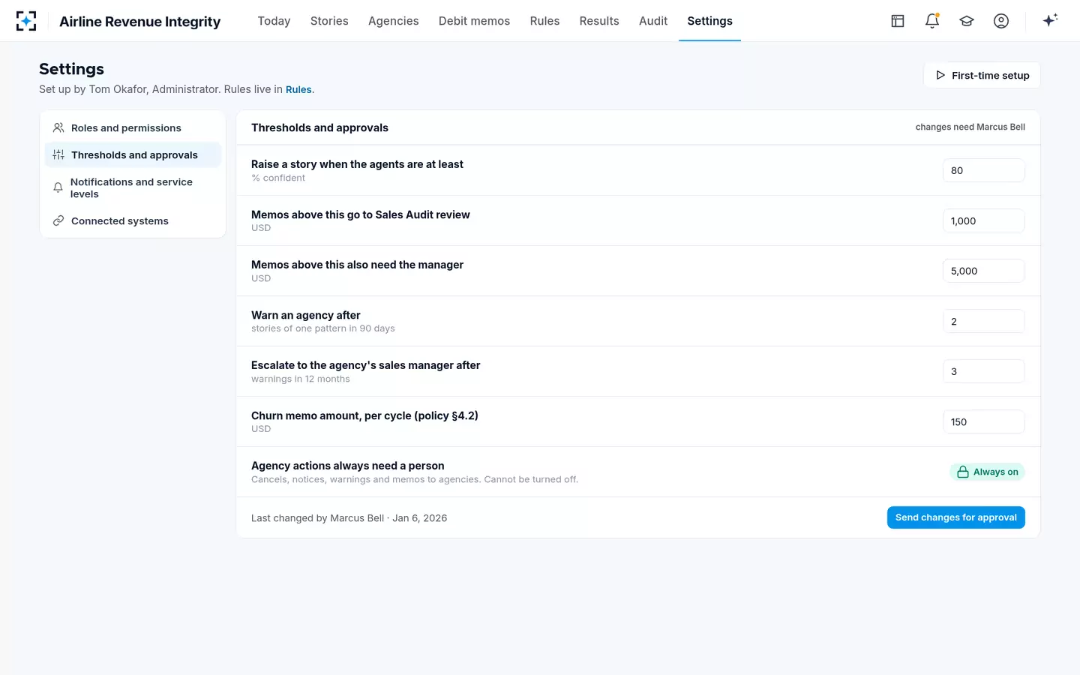Open Notifications and service levels section

coord(133,188)
